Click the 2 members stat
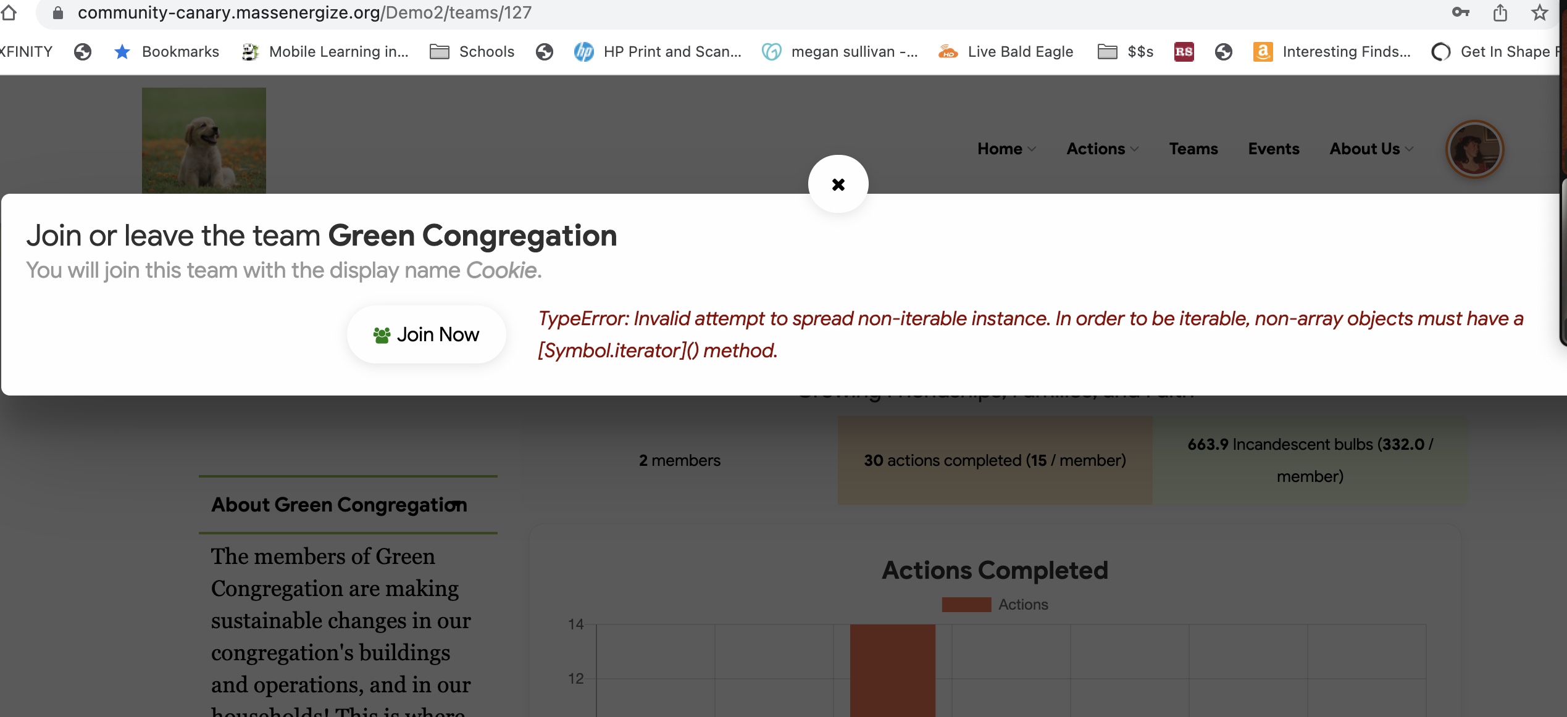1567x717 pixels. coord(680,460)
